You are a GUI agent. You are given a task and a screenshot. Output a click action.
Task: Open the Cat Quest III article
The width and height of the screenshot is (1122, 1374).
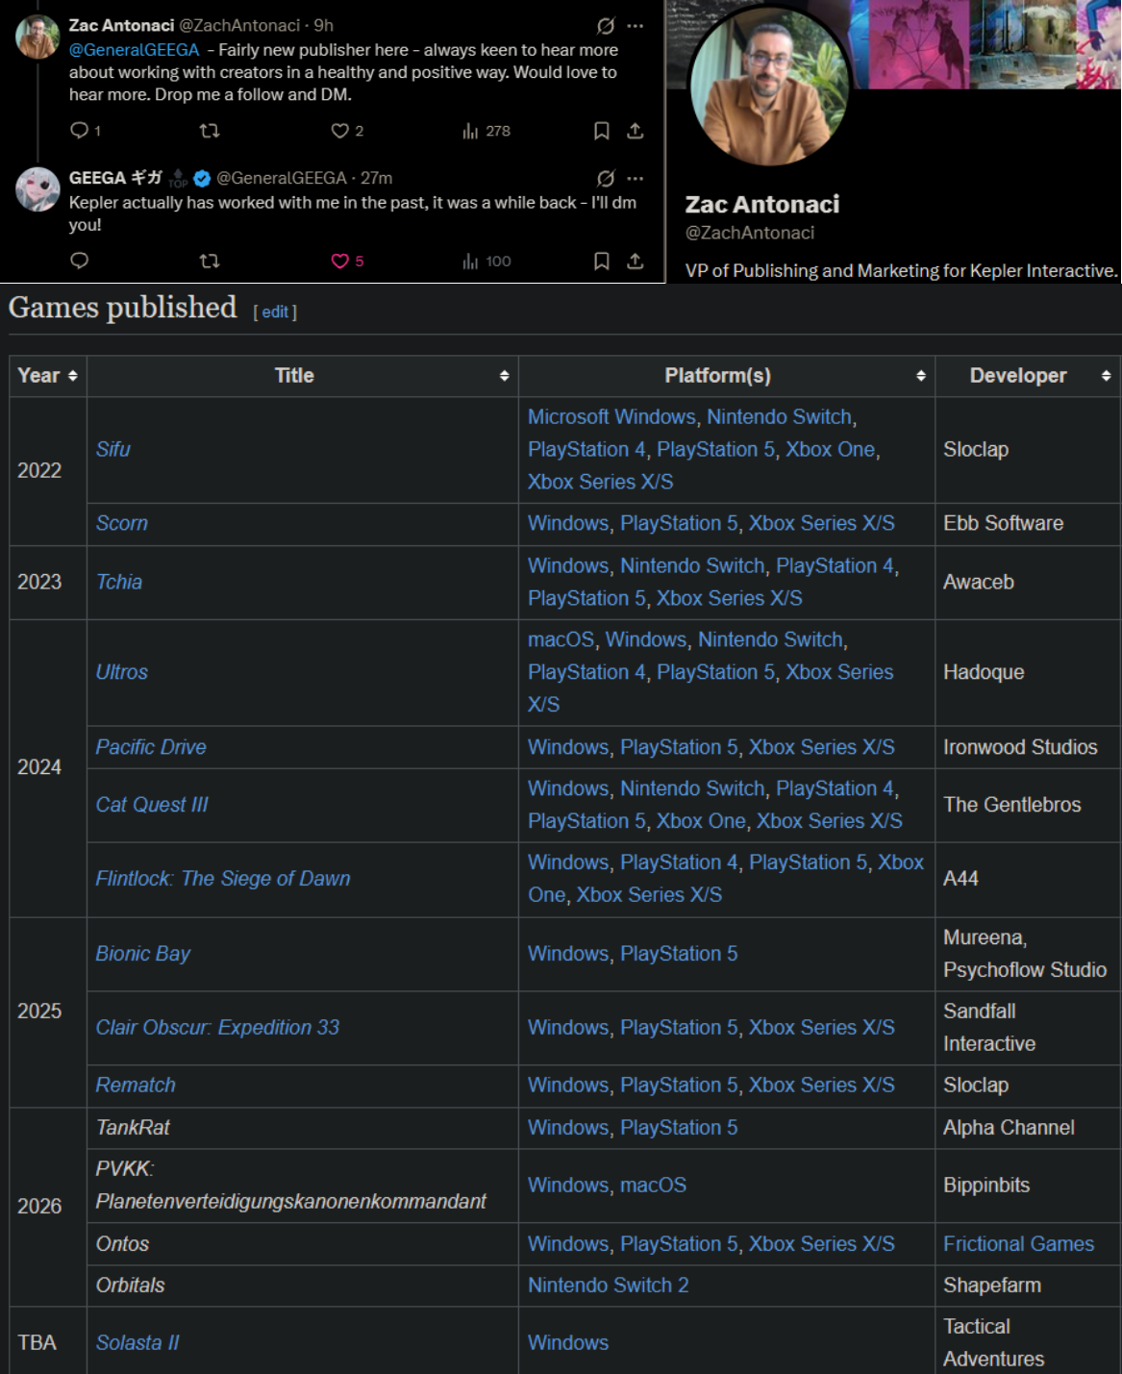(152, 805)
